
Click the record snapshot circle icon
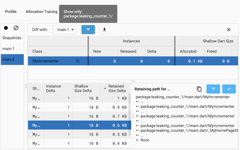point(6,28)
